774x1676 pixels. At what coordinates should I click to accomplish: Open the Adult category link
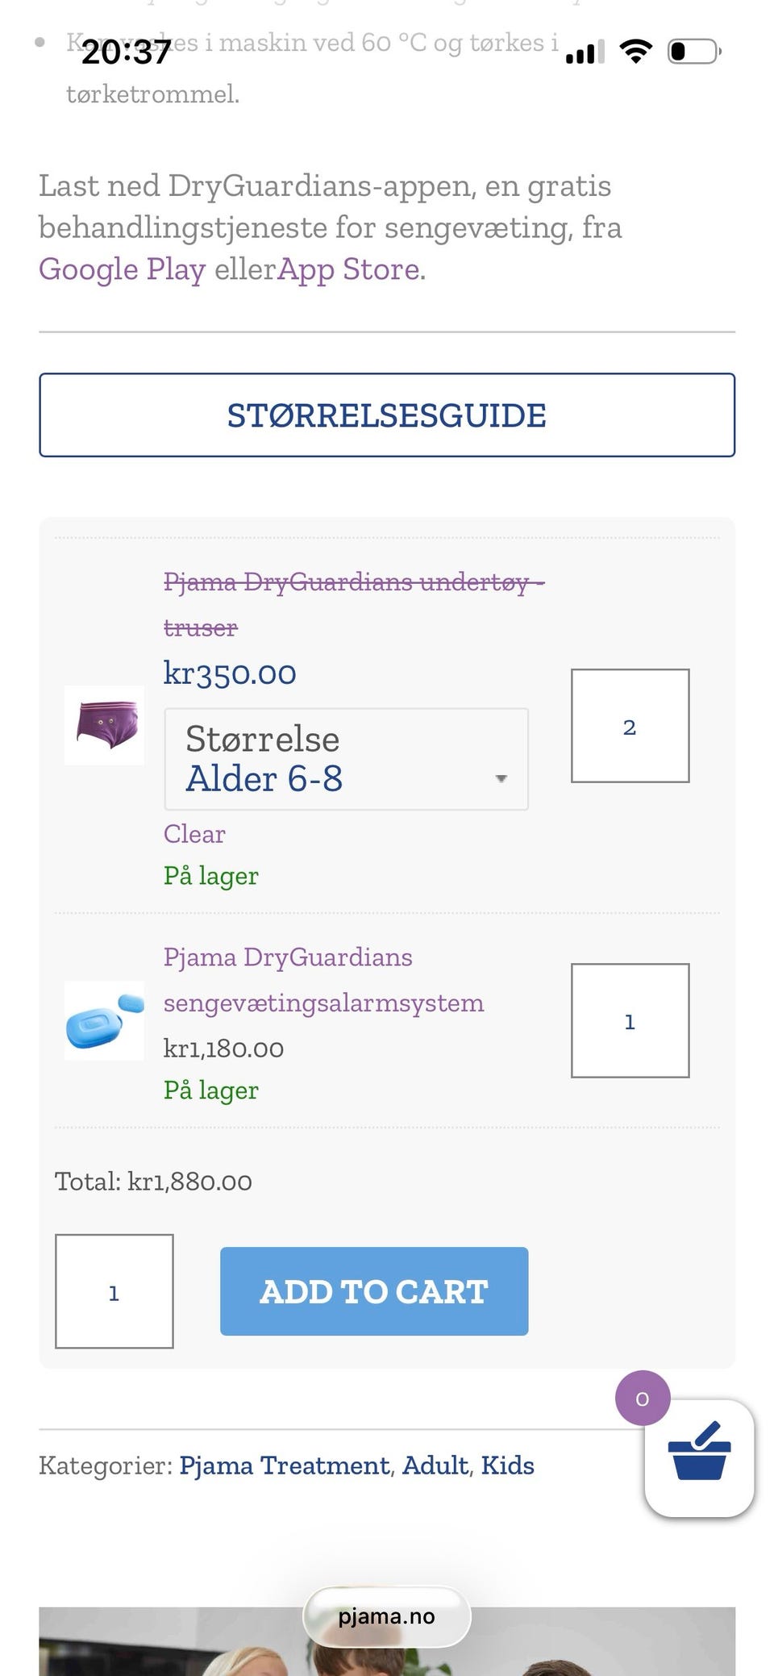tap(435, 1465)
